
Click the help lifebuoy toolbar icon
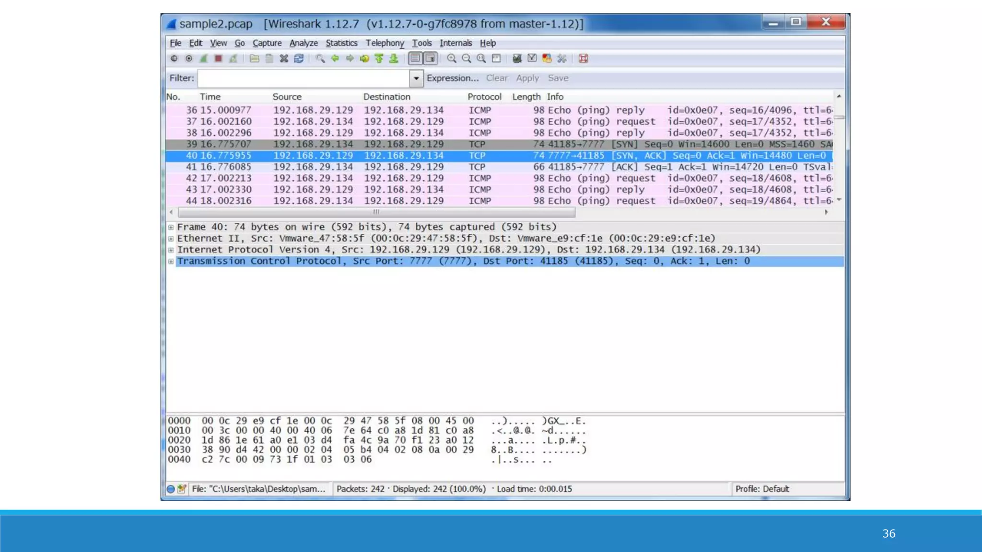click(x=583, y=58)
